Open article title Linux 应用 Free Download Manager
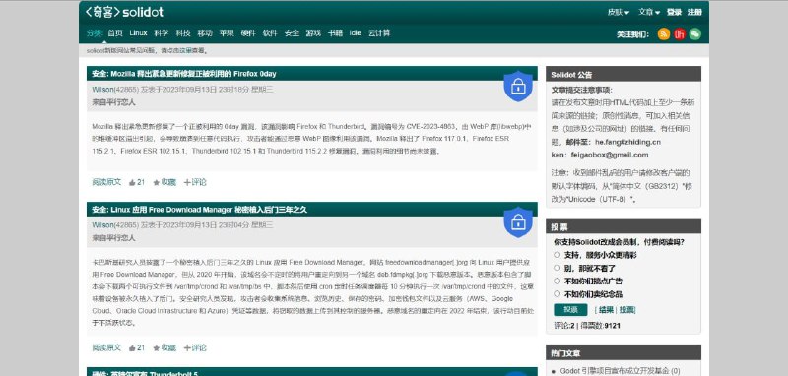The height and width of the screenshot is (376, 788). coord(200,210)
